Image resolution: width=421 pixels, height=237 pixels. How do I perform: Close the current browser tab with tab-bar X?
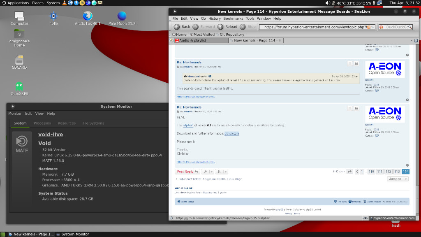click(x=416, y=41)
